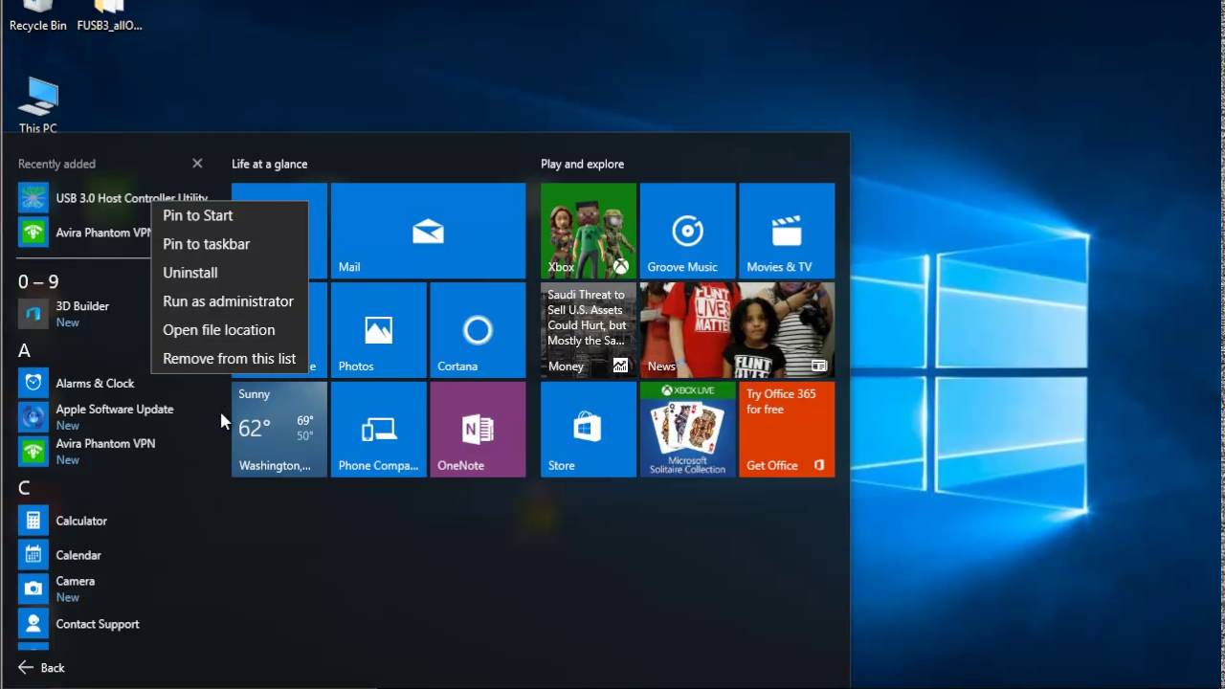Open USB 3.0 Host Controller Utility icon
Viewport: 1225px width, 689px height.
(33, 198)
